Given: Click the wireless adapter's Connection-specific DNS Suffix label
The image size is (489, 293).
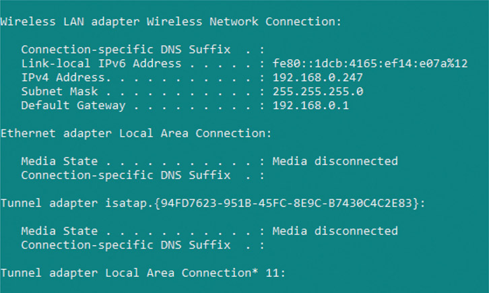Looking at the screenshot, I should click(125, 49).
